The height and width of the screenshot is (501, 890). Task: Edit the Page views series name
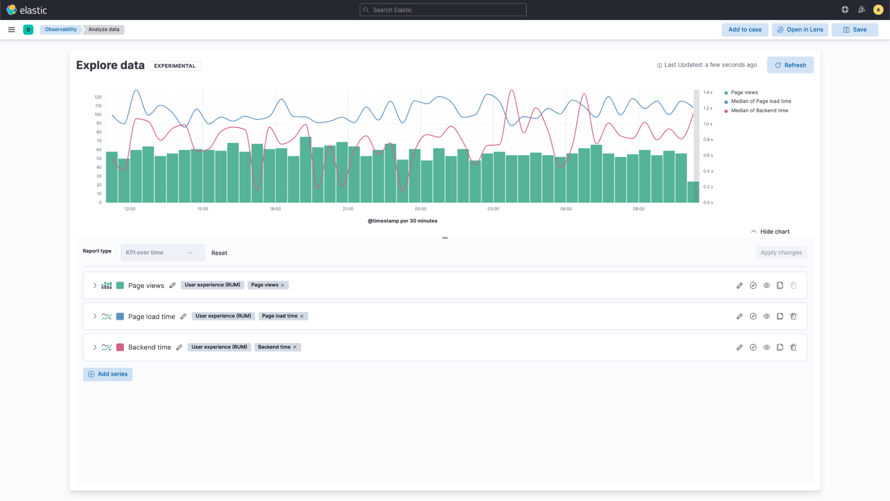click(x=173, y=285)
